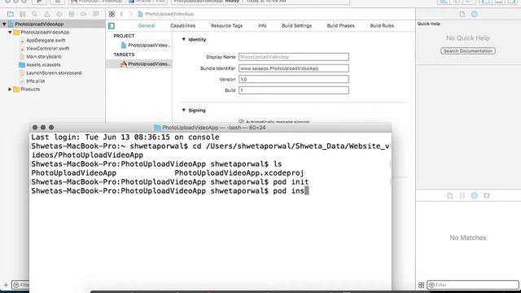Click 'pod init' command line in Terminal
This screenshot has height=293, width=521.
pyautogui.click(x=170, y=181)
